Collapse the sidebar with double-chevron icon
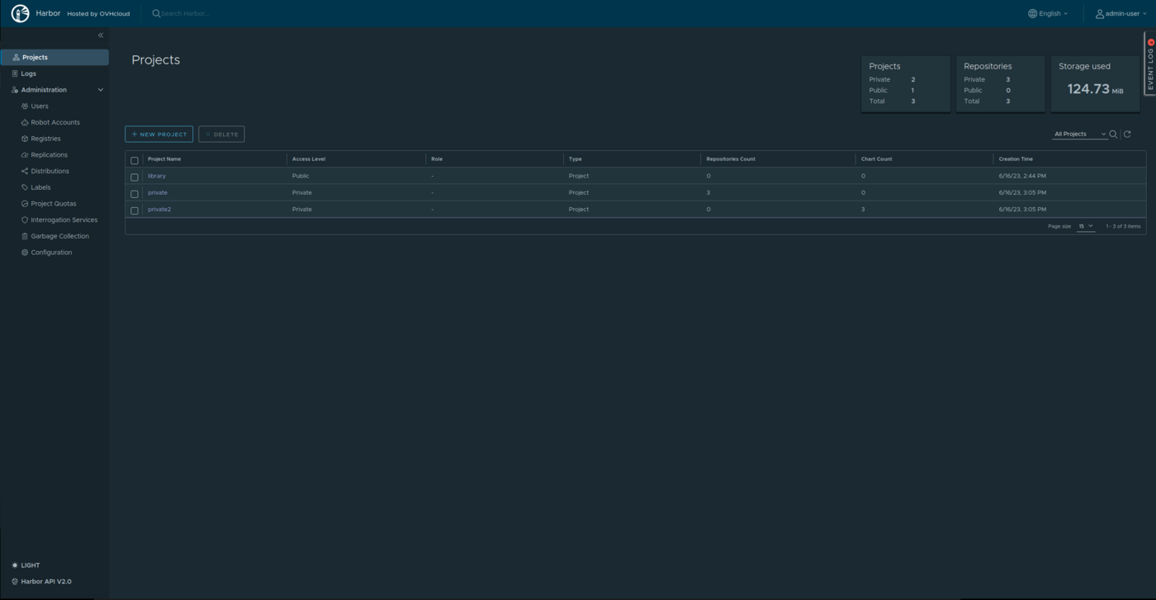Image resolution: width=1156 pixels, height=600 pixels. [101, 35]
